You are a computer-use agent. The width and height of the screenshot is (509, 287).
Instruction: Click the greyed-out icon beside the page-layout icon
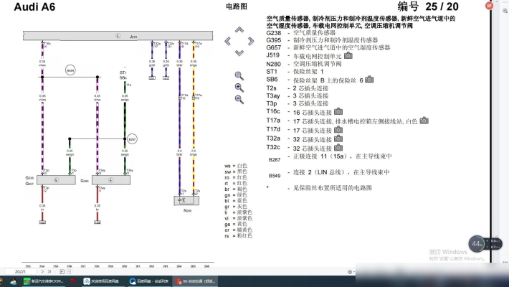(69, 271)
